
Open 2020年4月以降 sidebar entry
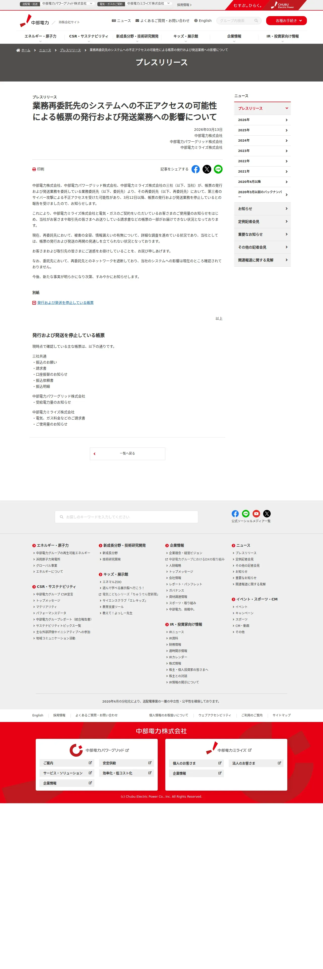point(262,182)
